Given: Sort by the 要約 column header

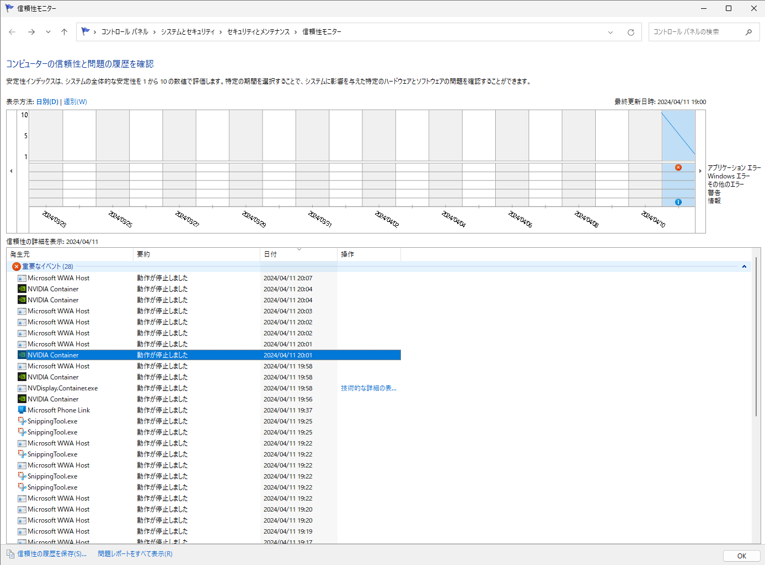Looking at the screenshot, I should (x=196, y=254).
